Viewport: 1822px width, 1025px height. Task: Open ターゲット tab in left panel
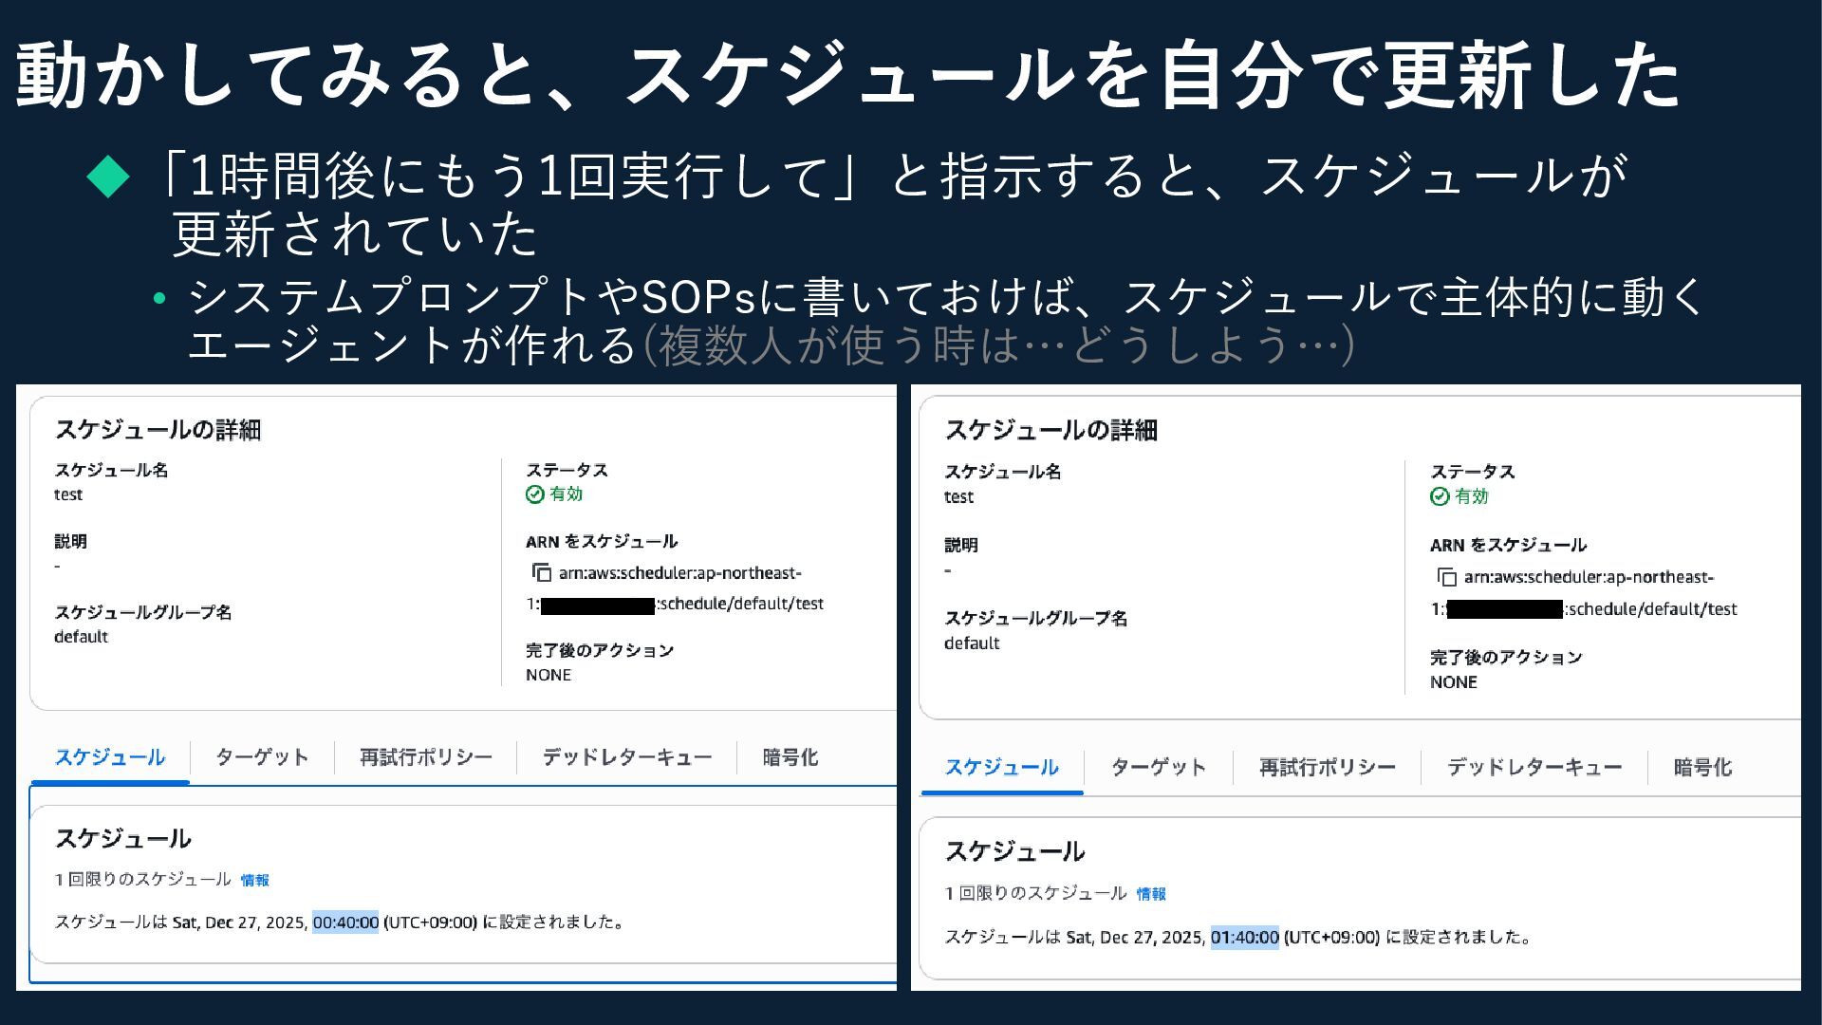pos(262,757)
